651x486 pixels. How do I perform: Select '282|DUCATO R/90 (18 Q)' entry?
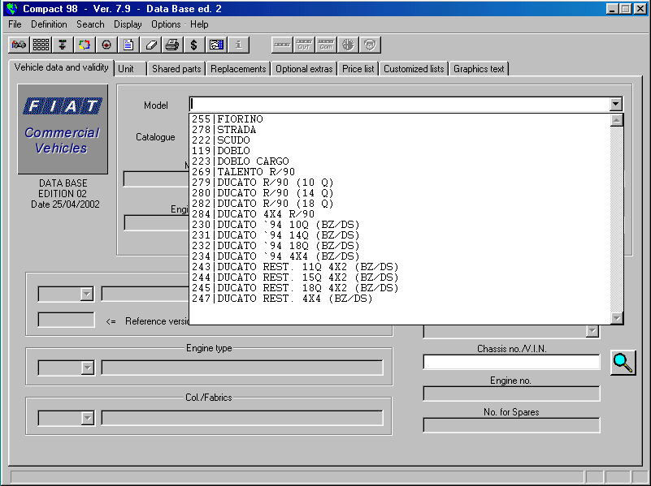400,204
